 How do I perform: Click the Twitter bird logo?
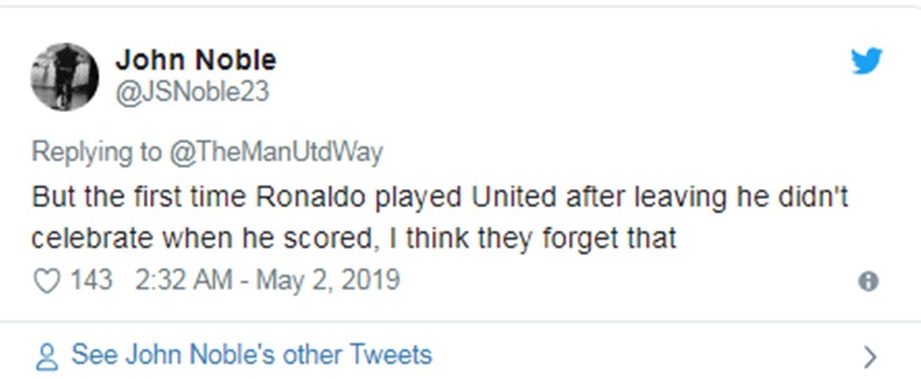[x=866, y=61]
